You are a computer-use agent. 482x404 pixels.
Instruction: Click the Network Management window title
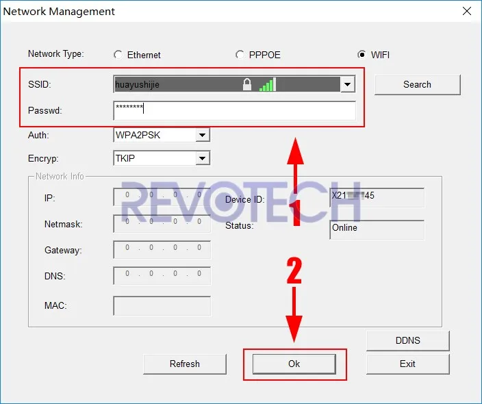59,12
